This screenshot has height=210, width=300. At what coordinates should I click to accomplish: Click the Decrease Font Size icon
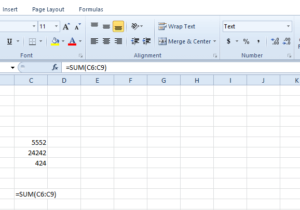[x=77, y=26]
